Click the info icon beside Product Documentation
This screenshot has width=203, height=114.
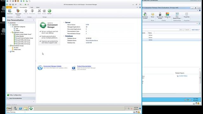coord(74,68)
